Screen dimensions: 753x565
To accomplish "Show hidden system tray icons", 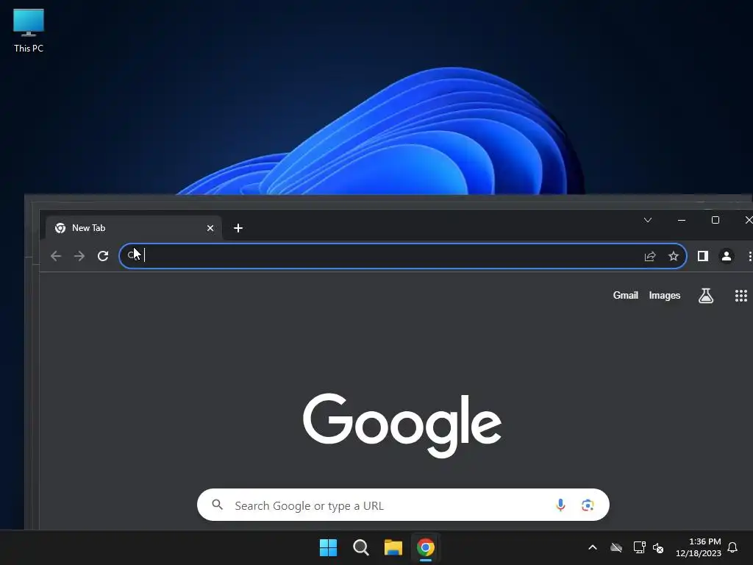I will click(x=593, y=547).
